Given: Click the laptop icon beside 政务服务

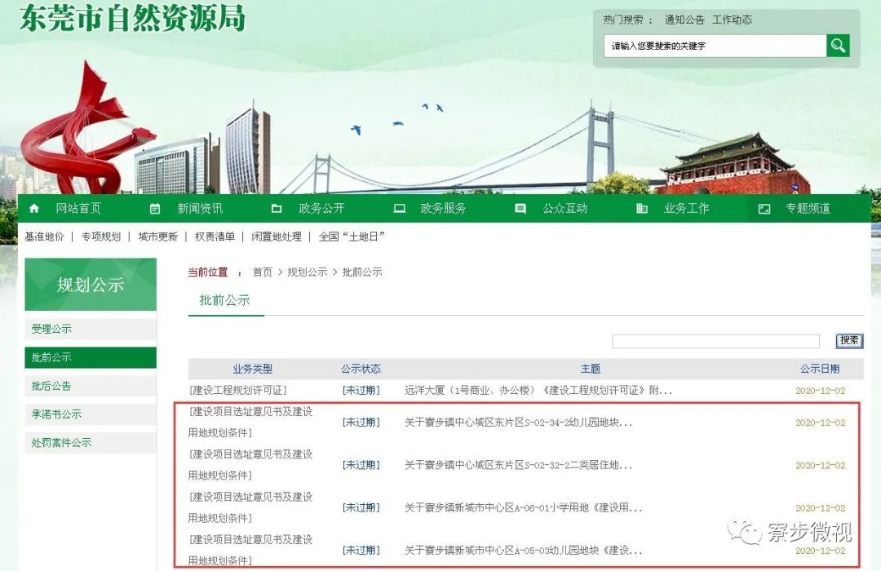Looking at the screenshot, I should (399, 209).
